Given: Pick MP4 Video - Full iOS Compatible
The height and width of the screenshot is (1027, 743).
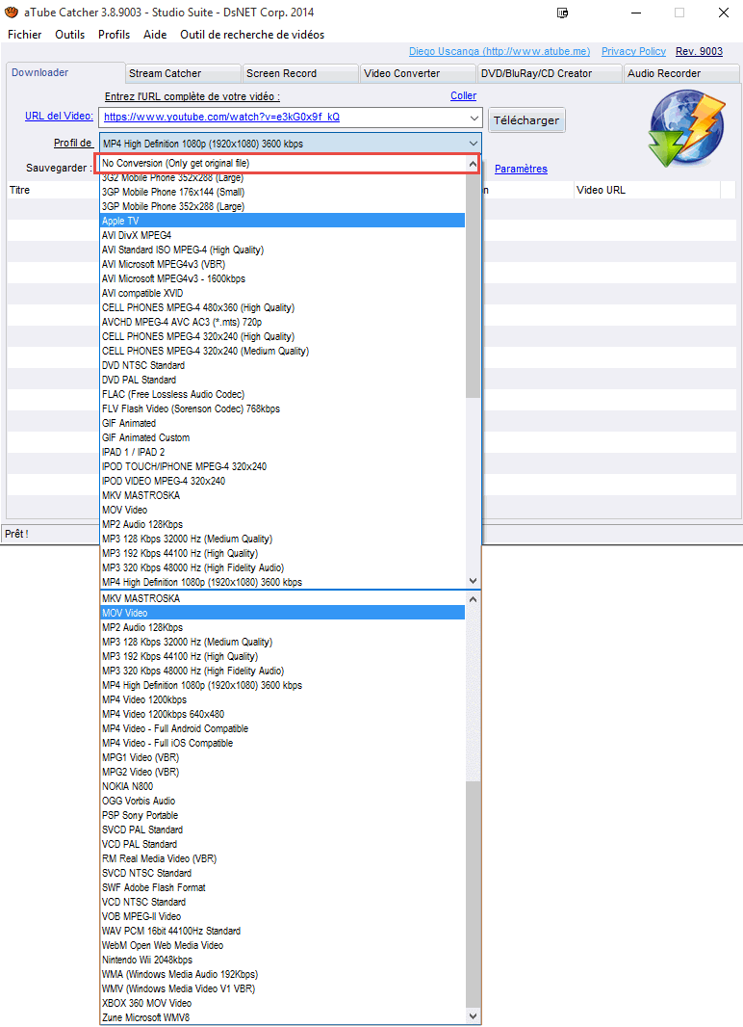Looking at the screenshot, I should click(x=283, y=743).
